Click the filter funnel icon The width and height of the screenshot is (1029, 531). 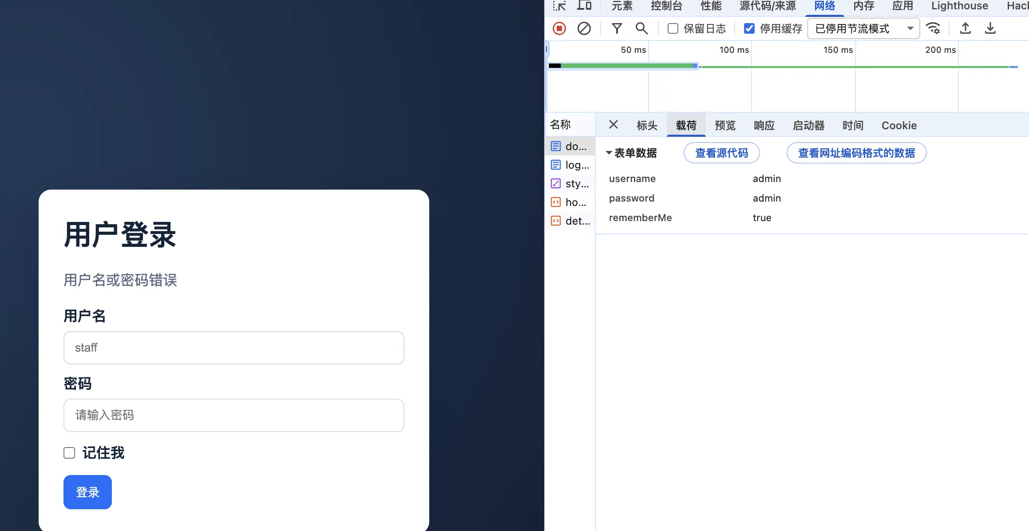click(x=617, y=28)
